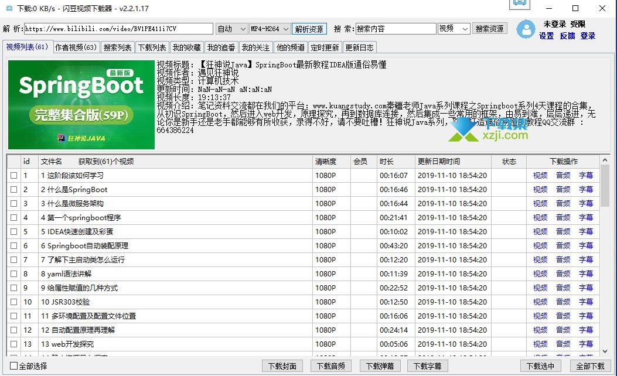The width and height of the screenshot is (617, 376).
Task: Enable the 全部选择 select-all checkbox
Action: (14, 366)
